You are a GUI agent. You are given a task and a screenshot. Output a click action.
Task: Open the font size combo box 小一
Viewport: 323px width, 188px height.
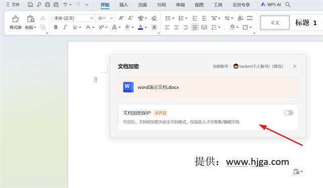pyautogui.click(x=105, y=18)
